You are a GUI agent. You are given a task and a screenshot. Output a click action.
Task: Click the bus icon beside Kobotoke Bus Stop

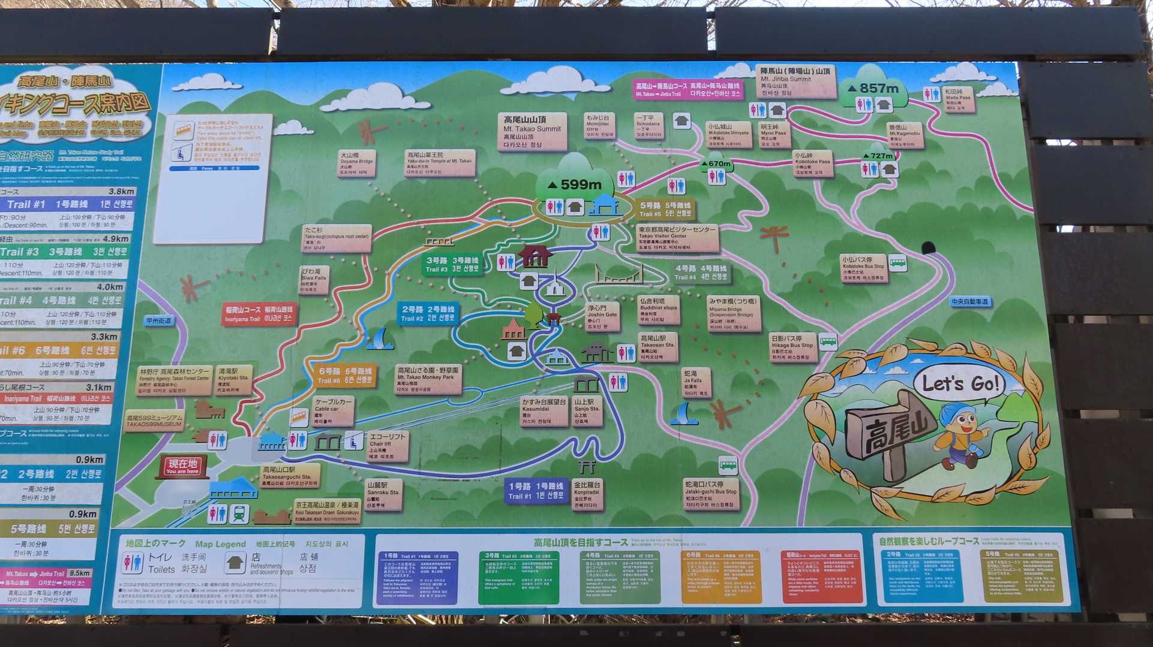897,263
